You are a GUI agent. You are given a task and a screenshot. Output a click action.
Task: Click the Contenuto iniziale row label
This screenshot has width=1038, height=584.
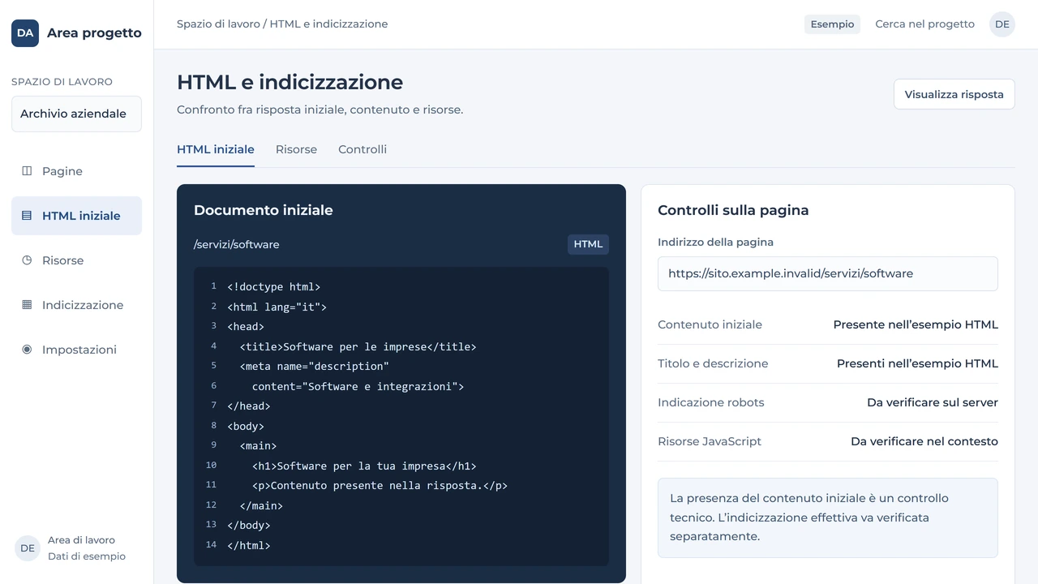710,324
